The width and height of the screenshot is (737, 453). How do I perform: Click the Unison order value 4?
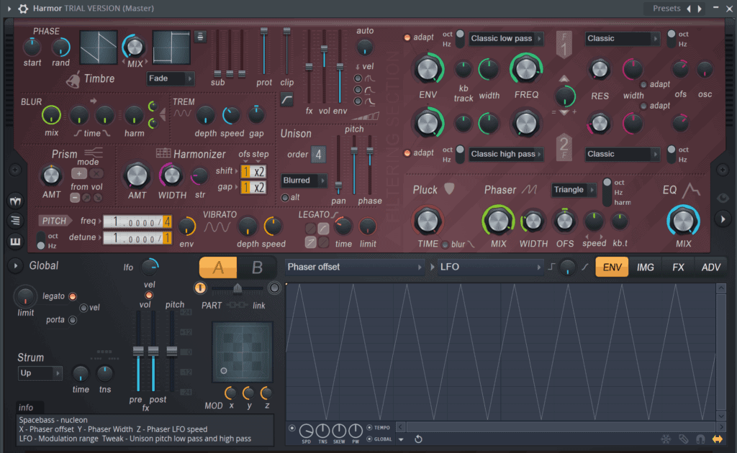click(x=318, y=155)
